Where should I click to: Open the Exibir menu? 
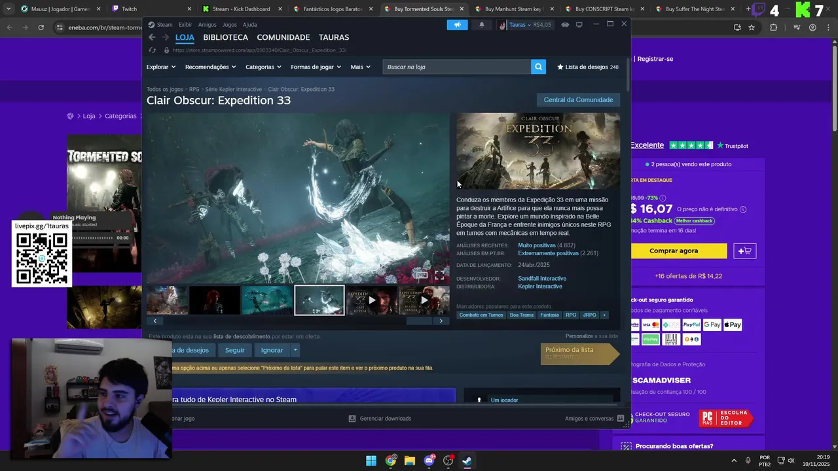coord(185,25)
